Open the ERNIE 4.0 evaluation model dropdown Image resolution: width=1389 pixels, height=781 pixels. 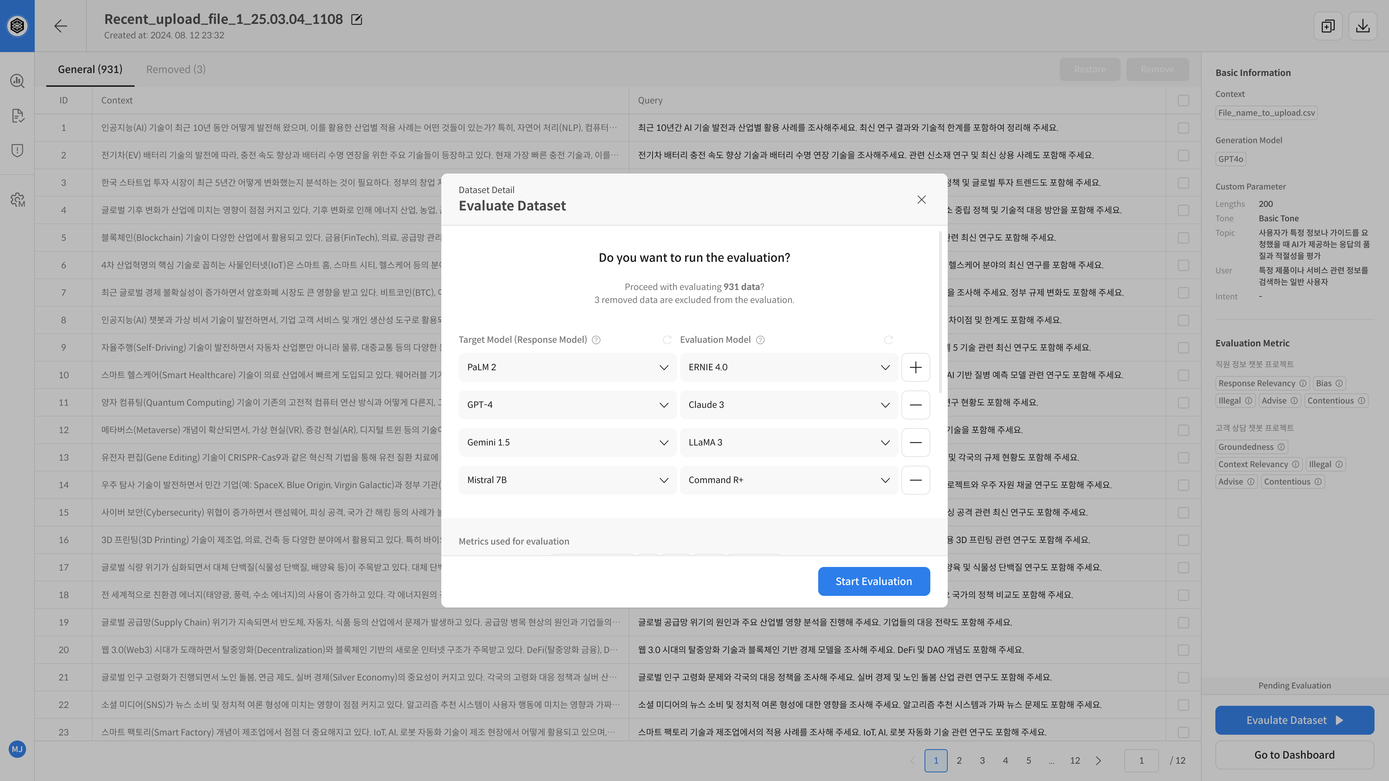pos(789,367)
